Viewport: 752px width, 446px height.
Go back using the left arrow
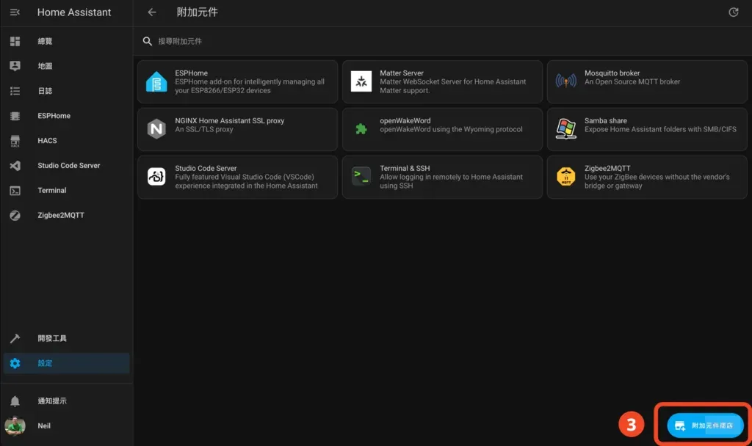152,12
